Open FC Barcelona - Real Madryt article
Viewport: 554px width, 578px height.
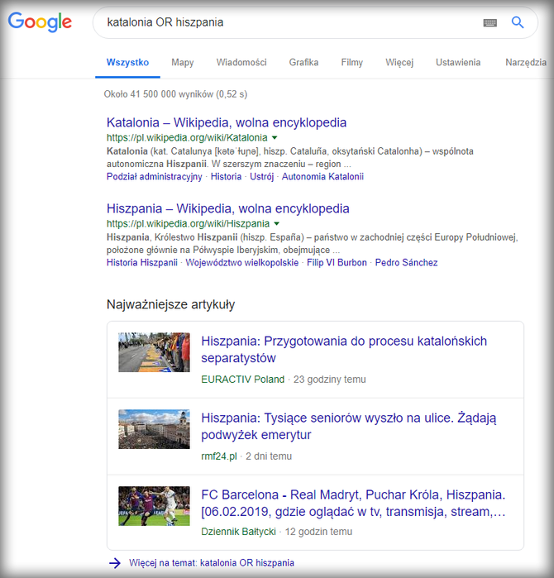[x=353, y=503]
